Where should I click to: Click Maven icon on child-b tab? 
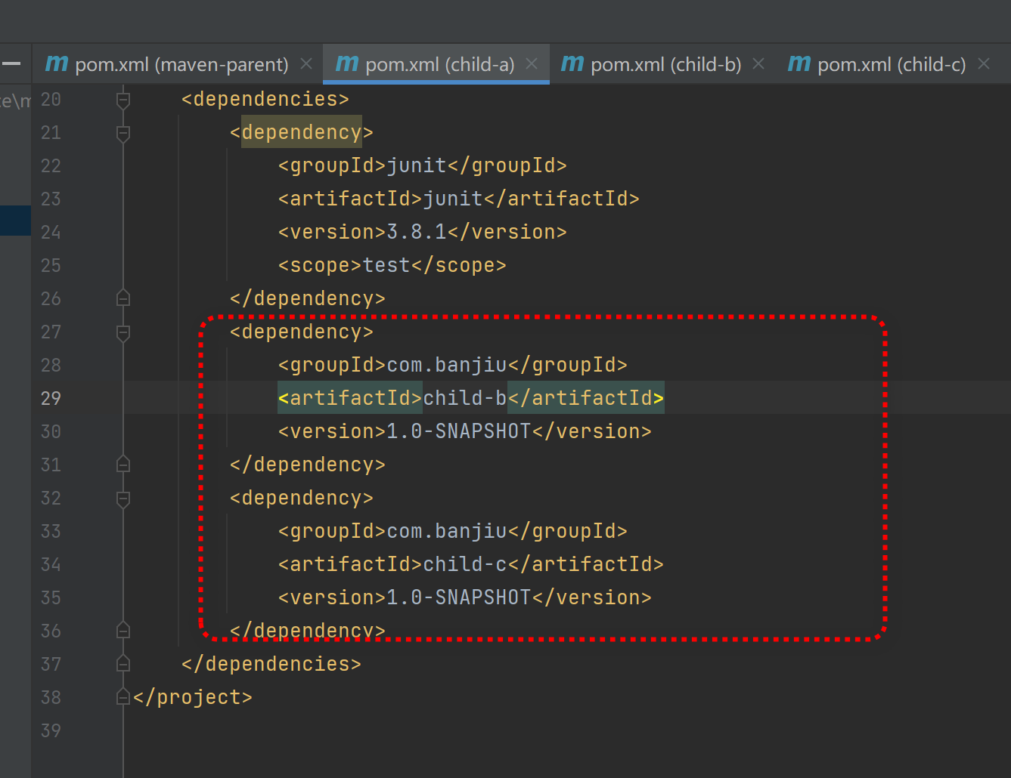coord(572,64)
